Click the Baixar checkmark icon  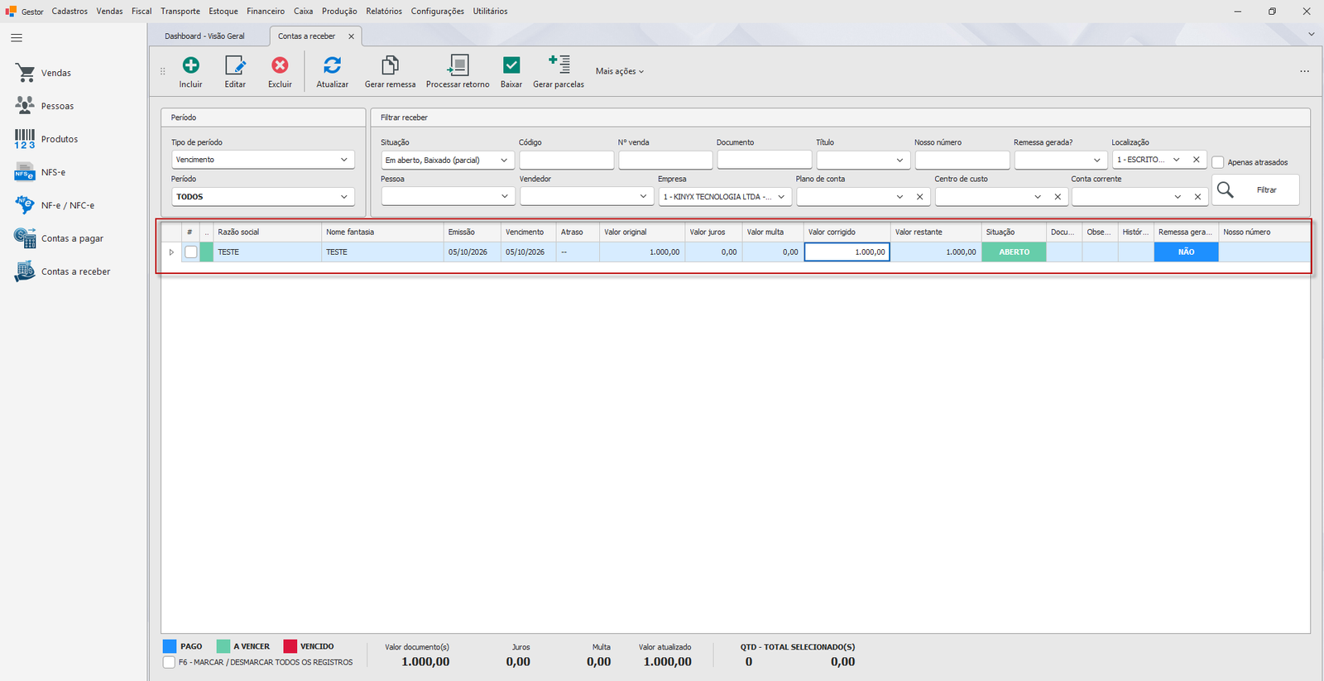coord(511,65)
